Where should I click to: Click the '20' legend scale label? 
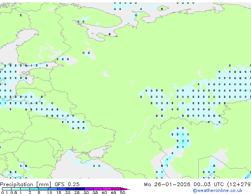click(x=68, y=192)
